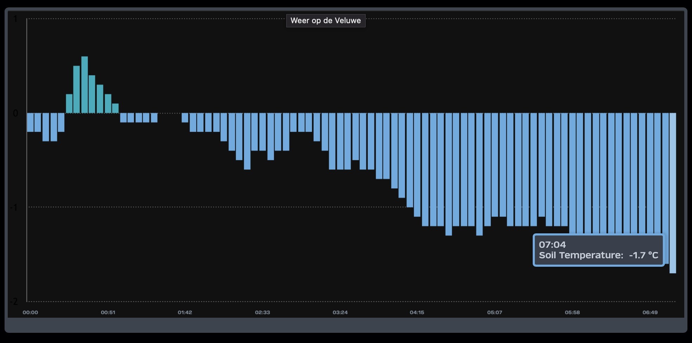
Task: Click the 05:58 time tick label
Action: 572,312
